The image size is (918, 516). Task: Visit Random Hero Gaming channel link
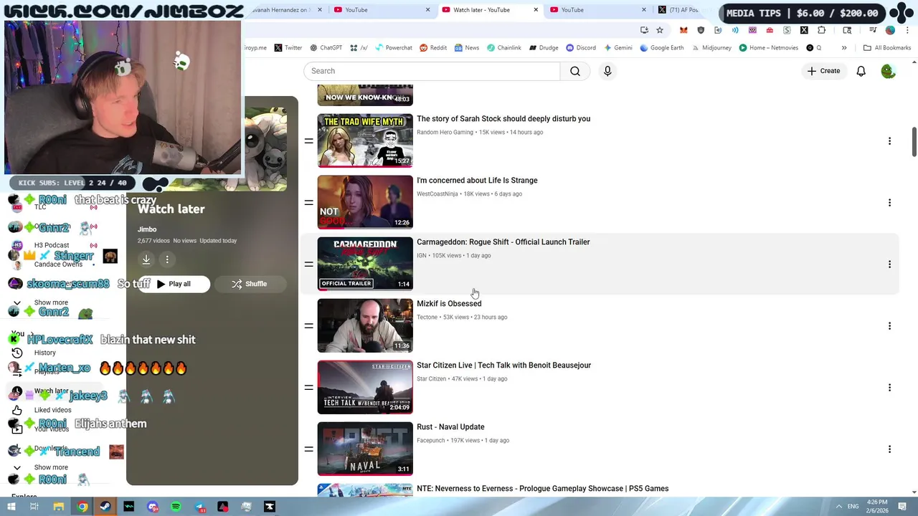pos(445,133)
